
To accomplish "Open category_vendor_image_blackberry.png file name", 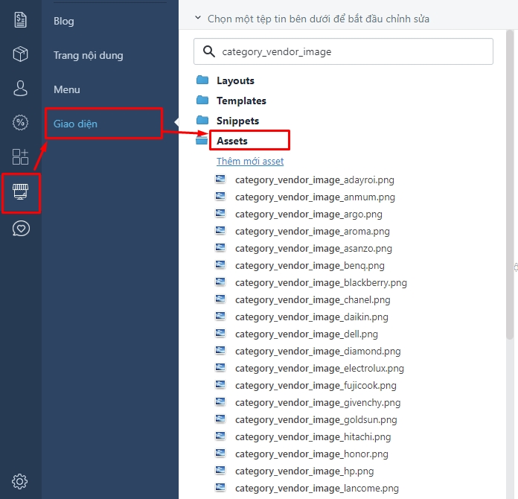I will pos(321,283).
